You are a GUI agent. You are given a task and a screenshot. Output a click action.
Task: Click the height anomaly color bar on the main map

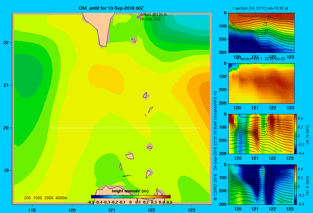pyautogui.click(x=131, y=197)
